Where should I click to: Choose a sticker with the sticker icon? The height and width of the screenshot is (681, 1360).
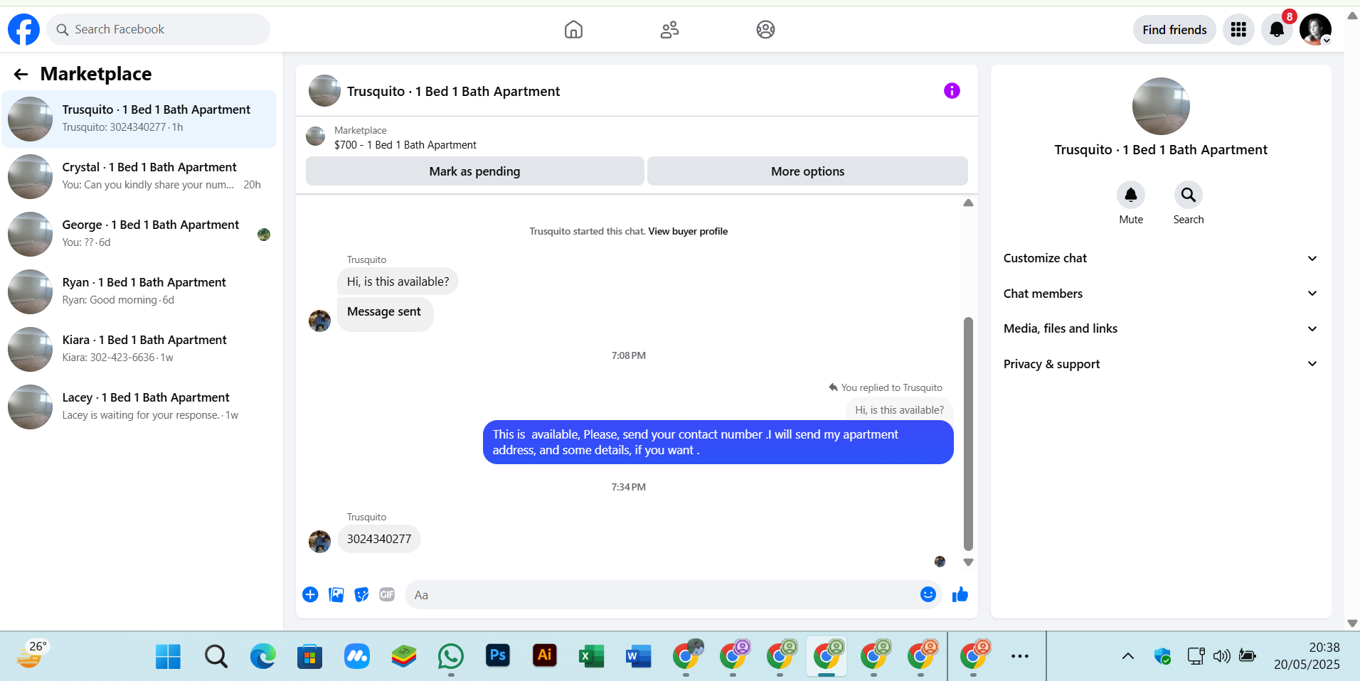click(x=361, y=594)
